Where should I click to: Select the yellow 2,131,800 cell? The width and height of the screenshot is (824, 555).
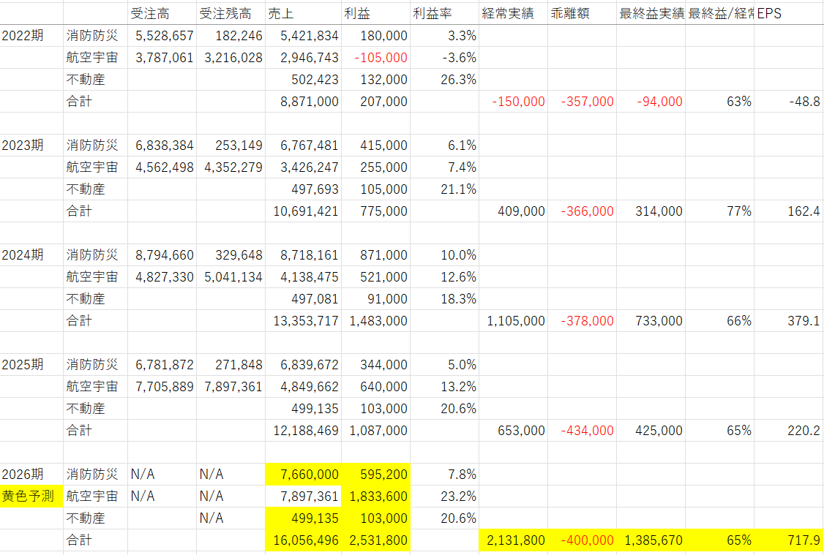(x=513, y=540)
